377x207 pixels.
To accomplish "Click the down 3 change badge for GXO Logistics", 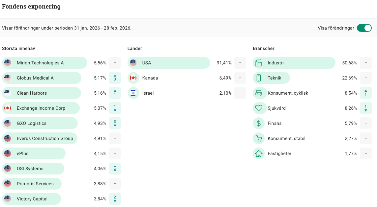I will [x=115, y=123].
